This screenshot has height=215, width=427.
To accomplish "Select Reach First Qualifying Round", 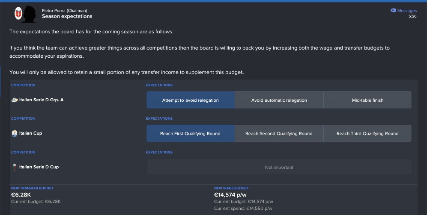I will tap(191, 133).
